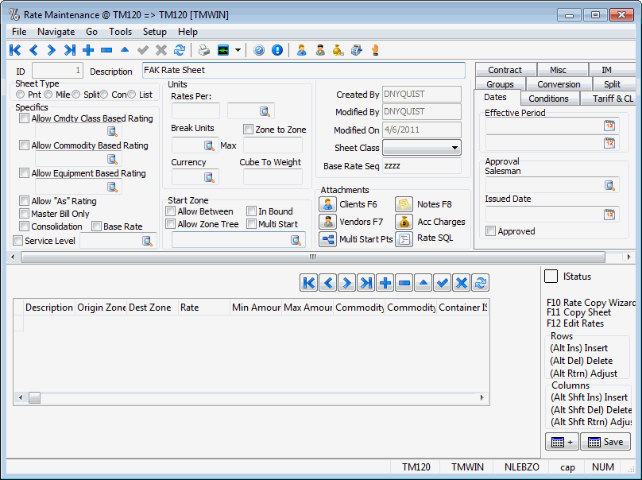
Task: Check the Zone to Zone option
Action: coord(249,130)
